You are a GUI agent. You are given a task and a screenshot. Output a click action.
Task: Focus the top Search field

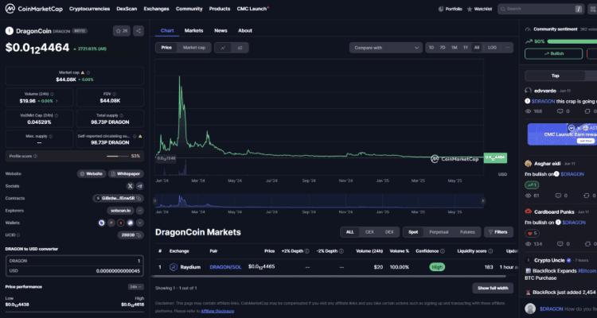pyautogui.click(x=540, y=9)
